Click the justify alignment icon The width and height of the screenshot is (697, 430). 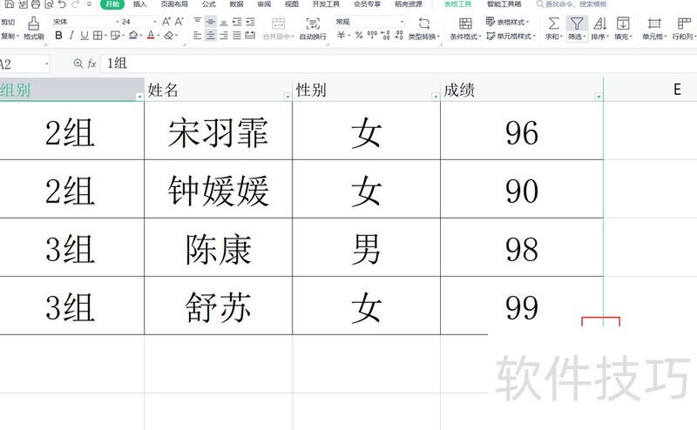point(237,35)
